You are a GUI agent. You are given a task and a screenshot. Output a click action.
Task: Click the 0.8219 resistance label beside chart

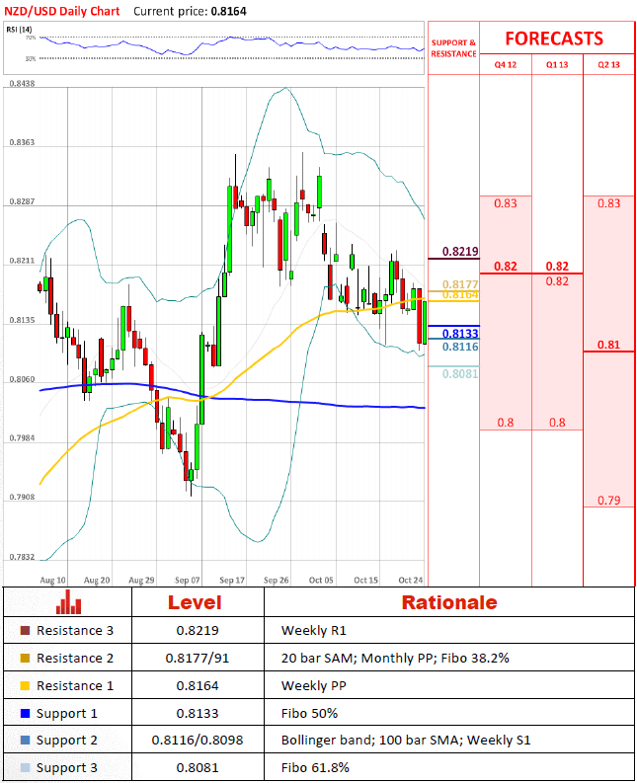460,252
